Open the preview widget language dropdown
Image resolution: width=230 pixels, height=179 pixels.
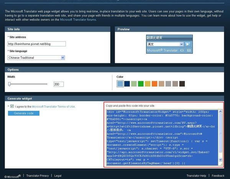(x=165, y=44)
